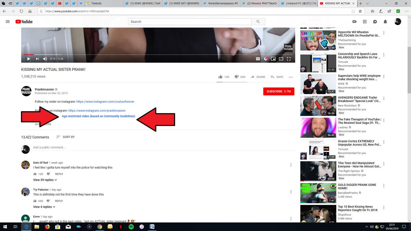Toggle closed captions CC button
The height and width of the screenshot is (231, 411).
(258, 59)
